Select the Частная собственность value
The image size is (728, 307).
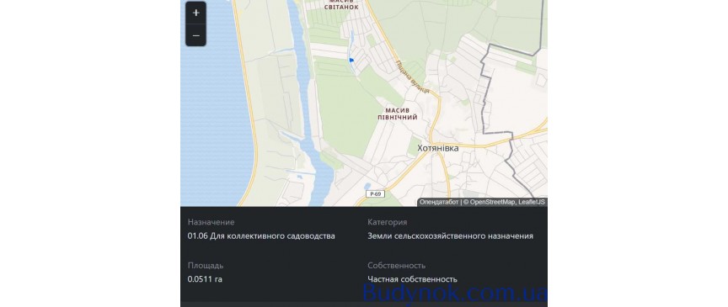click(x=412, y=279)
